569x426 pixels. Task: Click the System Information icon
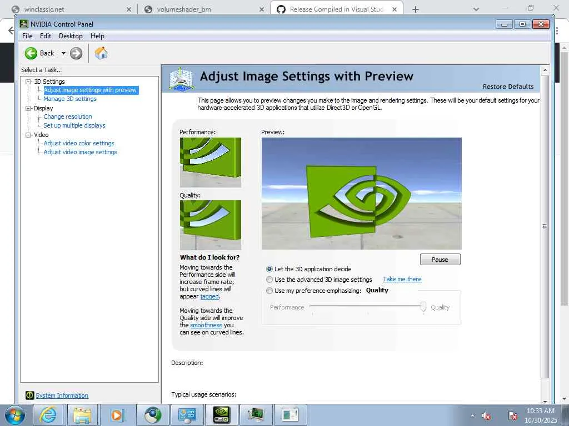30,395
